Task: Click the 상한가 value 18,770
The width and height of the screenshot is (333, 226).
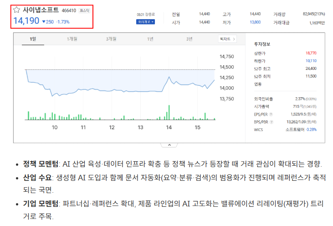Action: tap(311, 53)
